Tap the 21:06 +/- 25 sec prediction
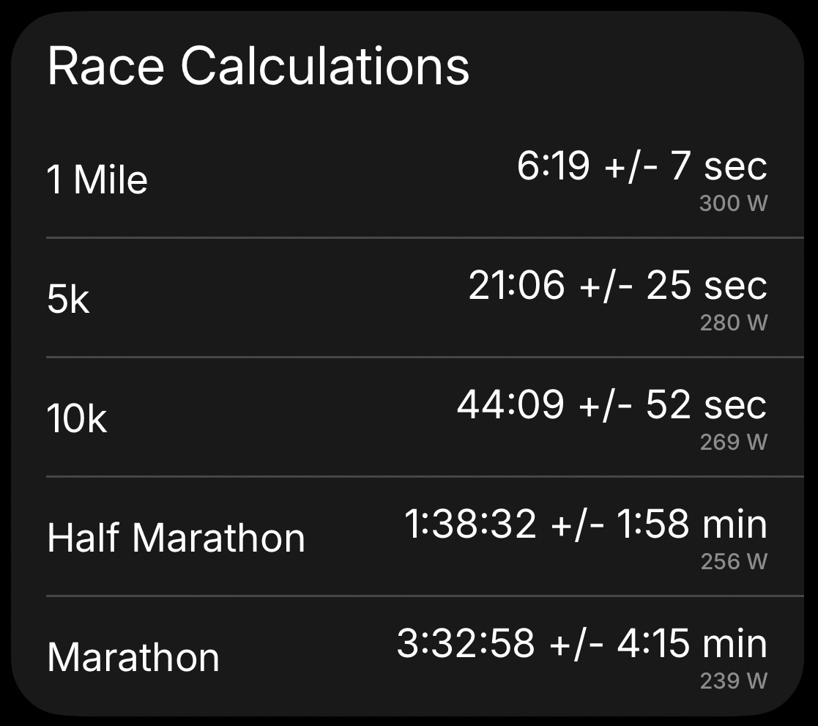The height and width of the screenshot is (726, 818). coord(617,285)
